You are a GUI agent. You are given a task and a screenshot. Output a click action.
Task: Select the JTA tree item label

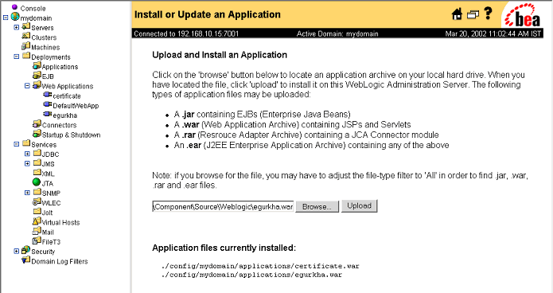pos(48,184)
